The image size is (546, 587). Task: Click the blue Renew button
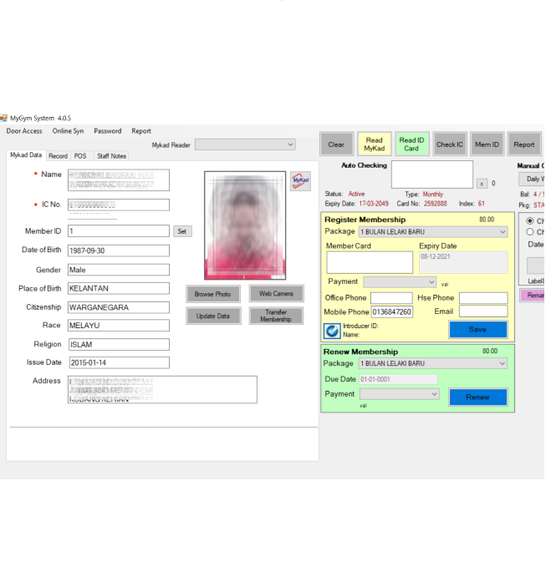(477, 397)
